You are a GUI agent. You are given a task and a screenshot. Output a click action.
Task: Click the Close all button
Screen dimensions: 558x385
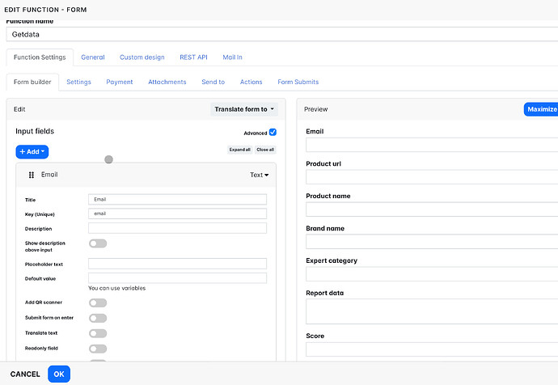coord(265,150)
